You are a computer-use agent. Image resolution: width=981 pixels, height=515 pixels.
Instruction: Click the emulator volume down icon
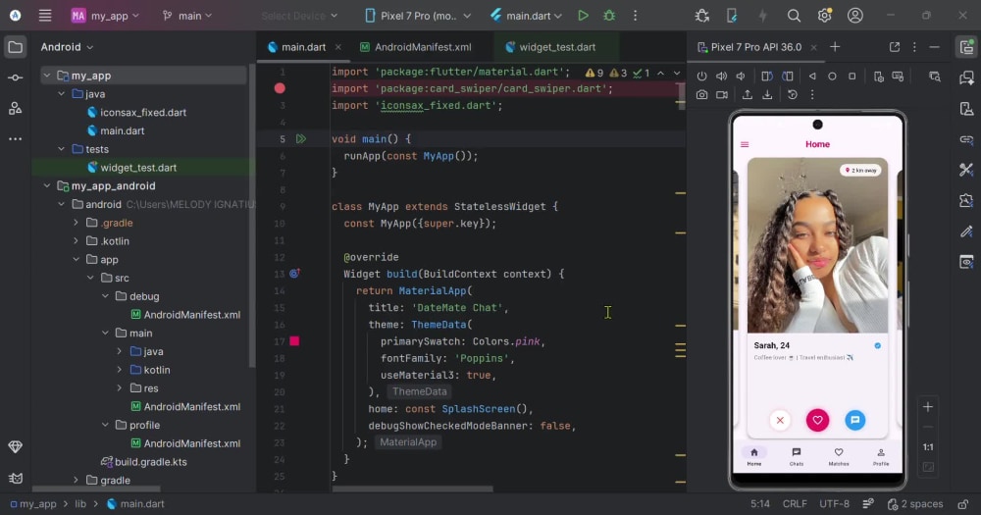741,77
